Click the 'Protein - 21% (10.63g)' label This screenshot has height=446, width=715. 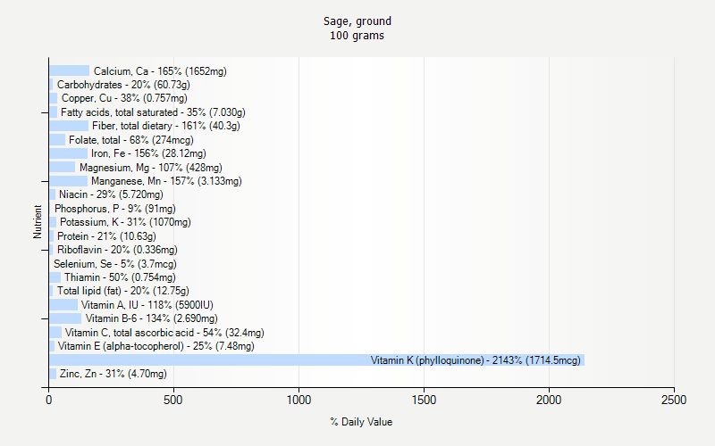(x=106, y=236)
